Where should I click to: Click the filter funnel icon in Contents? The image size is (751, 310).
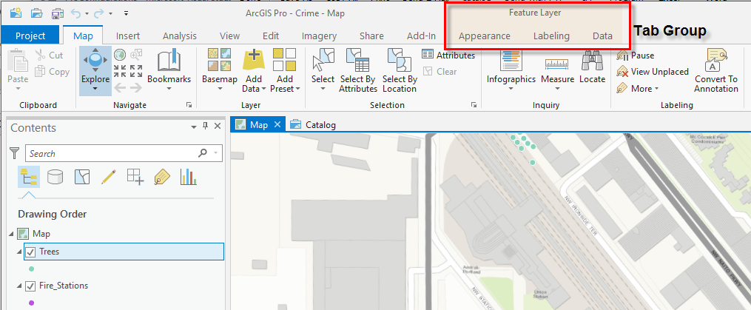(16, 153)
